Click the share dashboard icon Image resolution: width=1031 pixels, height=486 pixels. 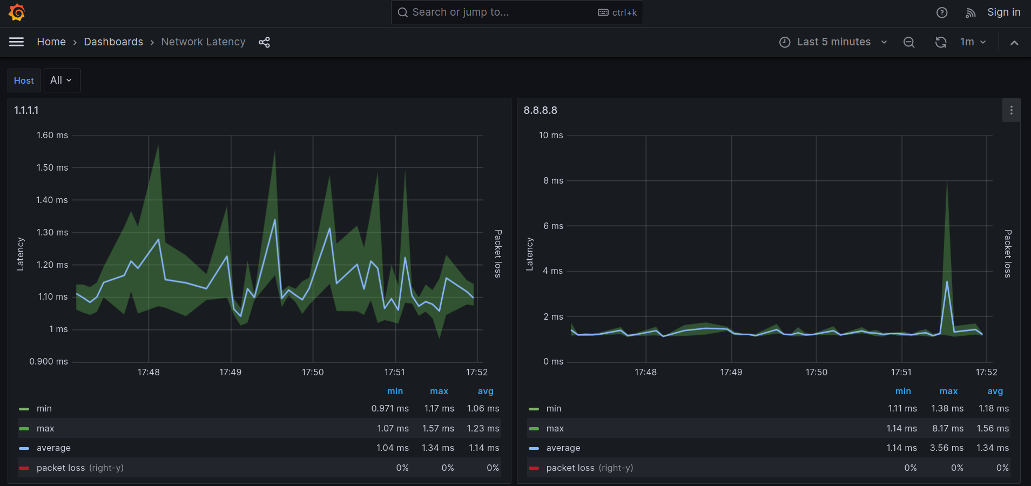click(x=264, y=42)
